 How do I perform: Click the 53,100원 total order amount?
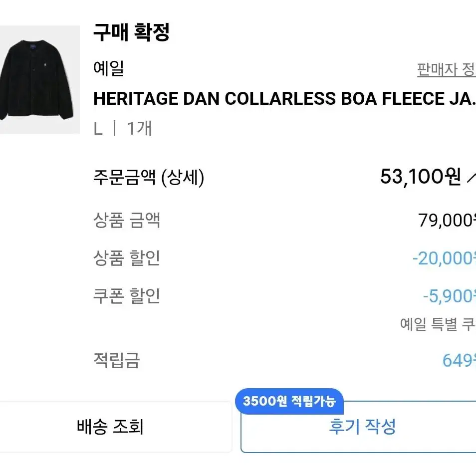[x=421, y=177]
